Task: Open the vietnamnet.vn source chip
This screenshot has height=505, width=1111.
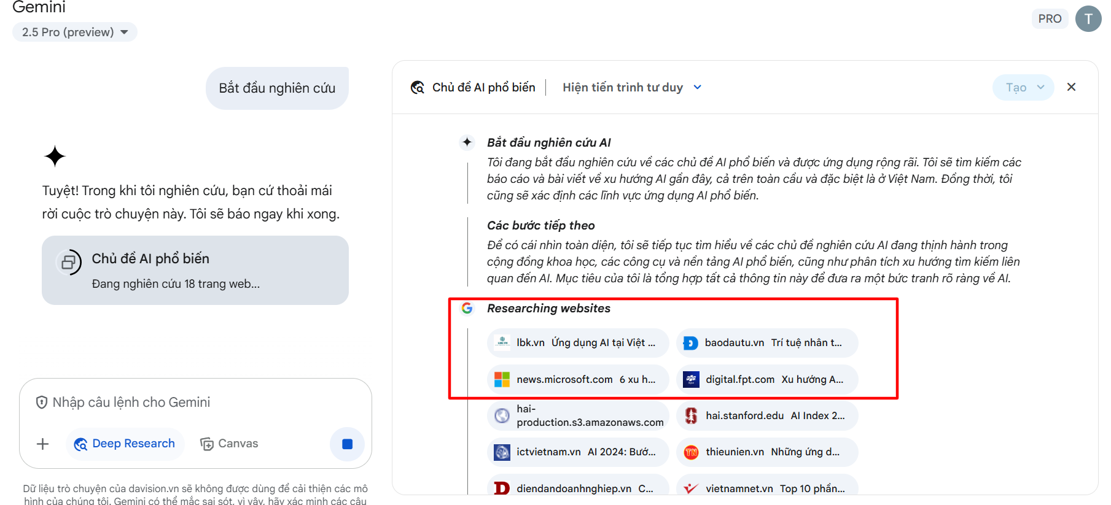Action: 766,488
